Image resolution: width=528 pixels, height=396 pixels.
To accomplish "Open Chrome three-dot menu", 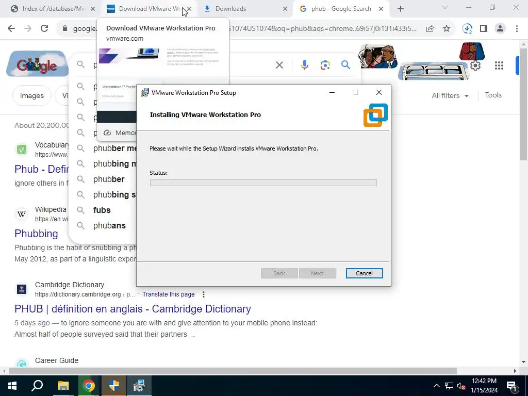I will [x=517, y=29].
